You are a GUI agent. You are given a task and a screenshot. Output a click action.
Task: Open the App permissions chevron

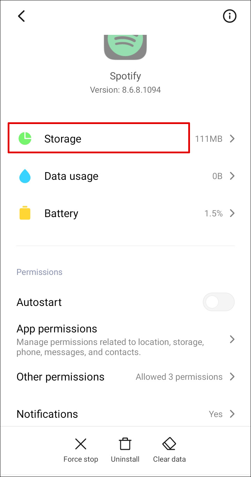(x=232, y=339)
